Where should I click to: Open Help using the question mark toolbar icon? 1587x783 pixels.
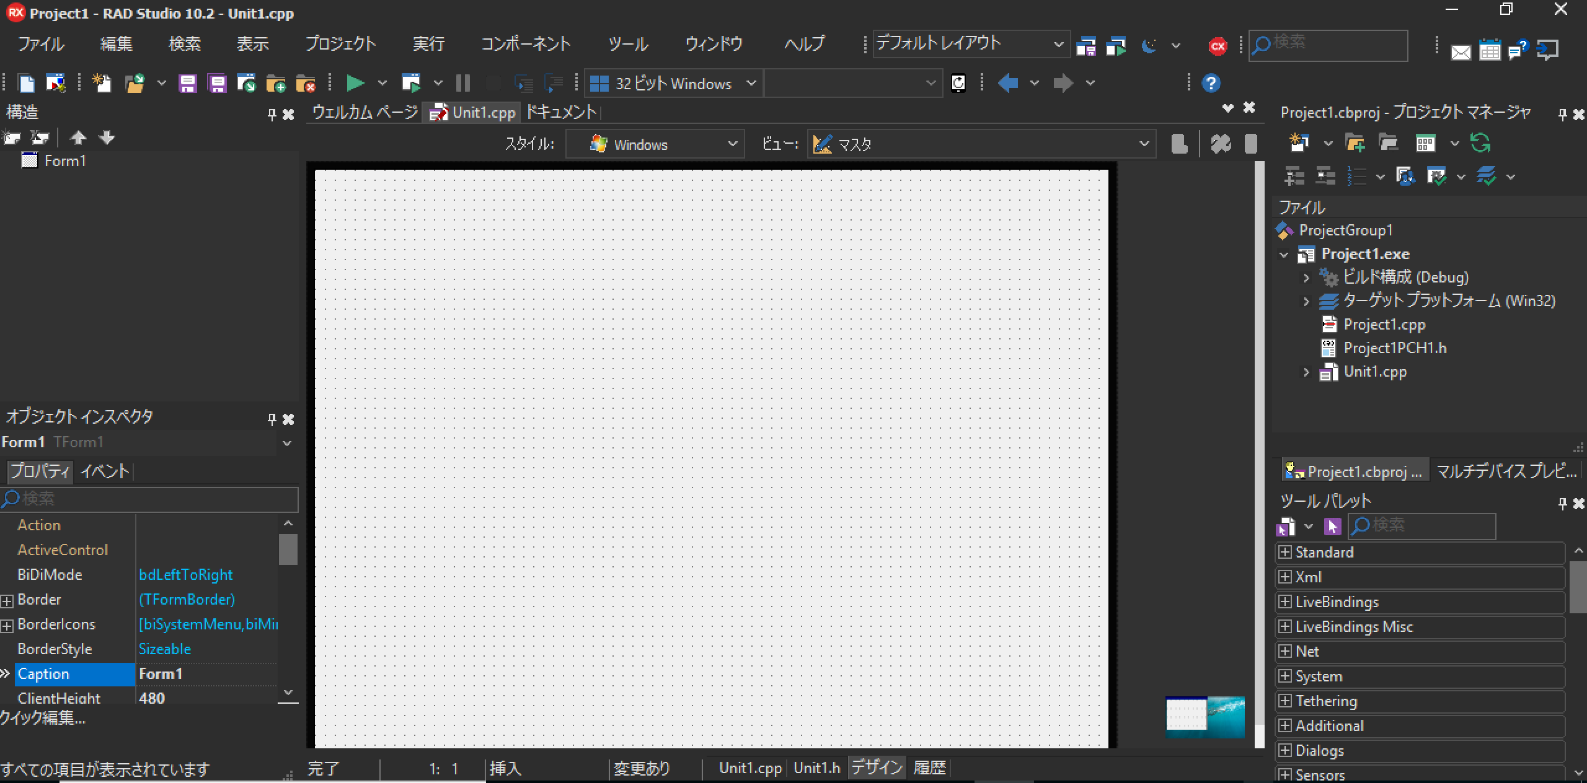(1210, 82)
